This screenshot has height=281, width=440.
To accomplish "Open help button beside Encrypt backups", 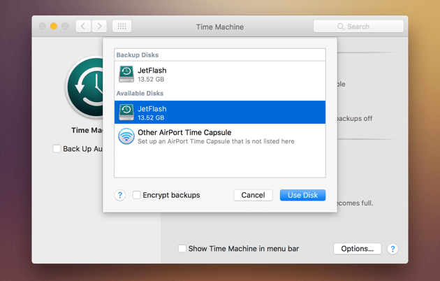I will (120, 195).
